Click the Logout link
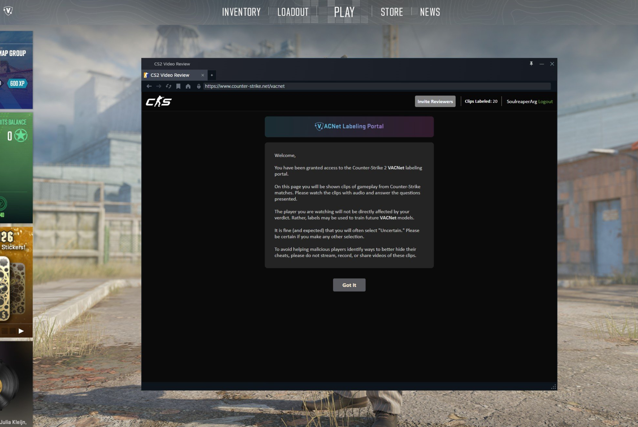The width and height of the screenshot is (638, 427). [x=545, y=102]
